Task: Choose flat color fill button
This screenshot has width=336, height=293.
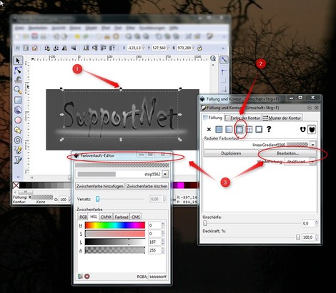Action: pyautogui.click(x=219, y=129)
